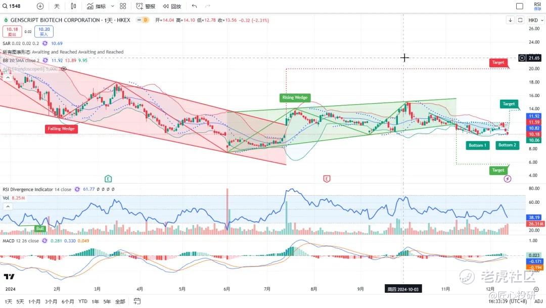Collapse the RSI pane legend arrow

pos(8,206)
